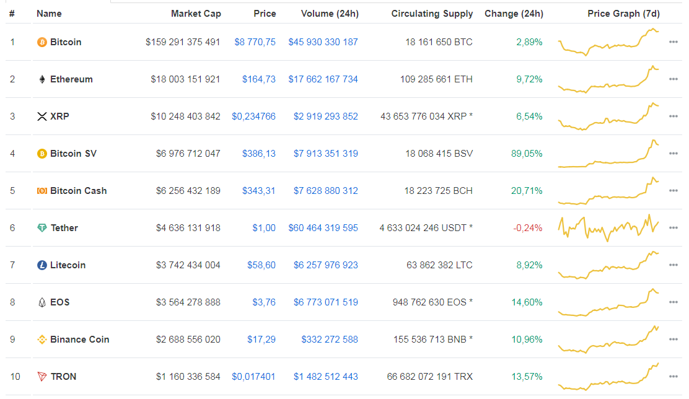Click the Bitcoin Cash logo icon
This screenshot has width=689, height=399.
[42, 191]
